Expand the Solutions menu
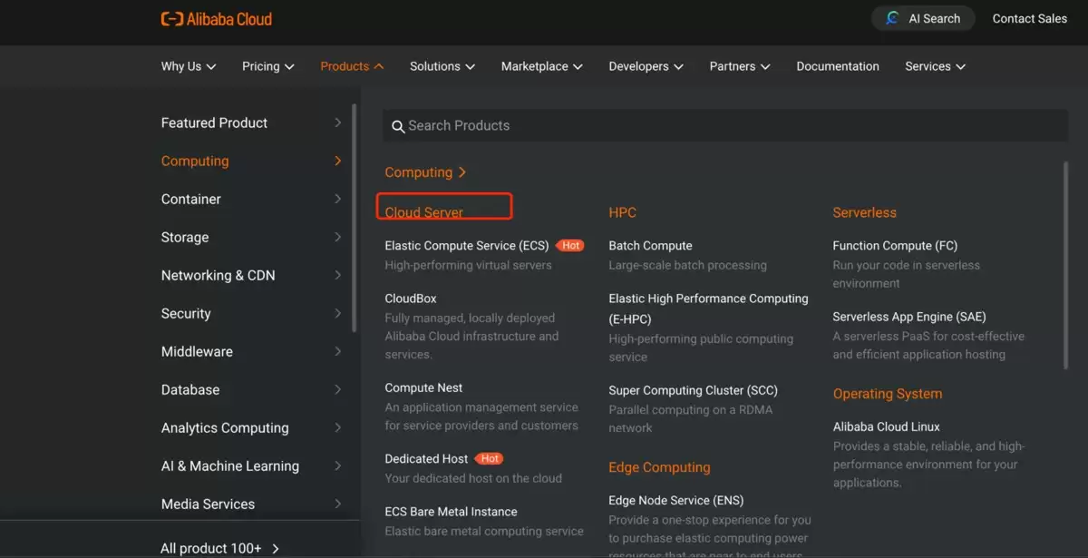Image resolution: width=1088 pixels, height=558 pixels. click(x=442, y=66)
